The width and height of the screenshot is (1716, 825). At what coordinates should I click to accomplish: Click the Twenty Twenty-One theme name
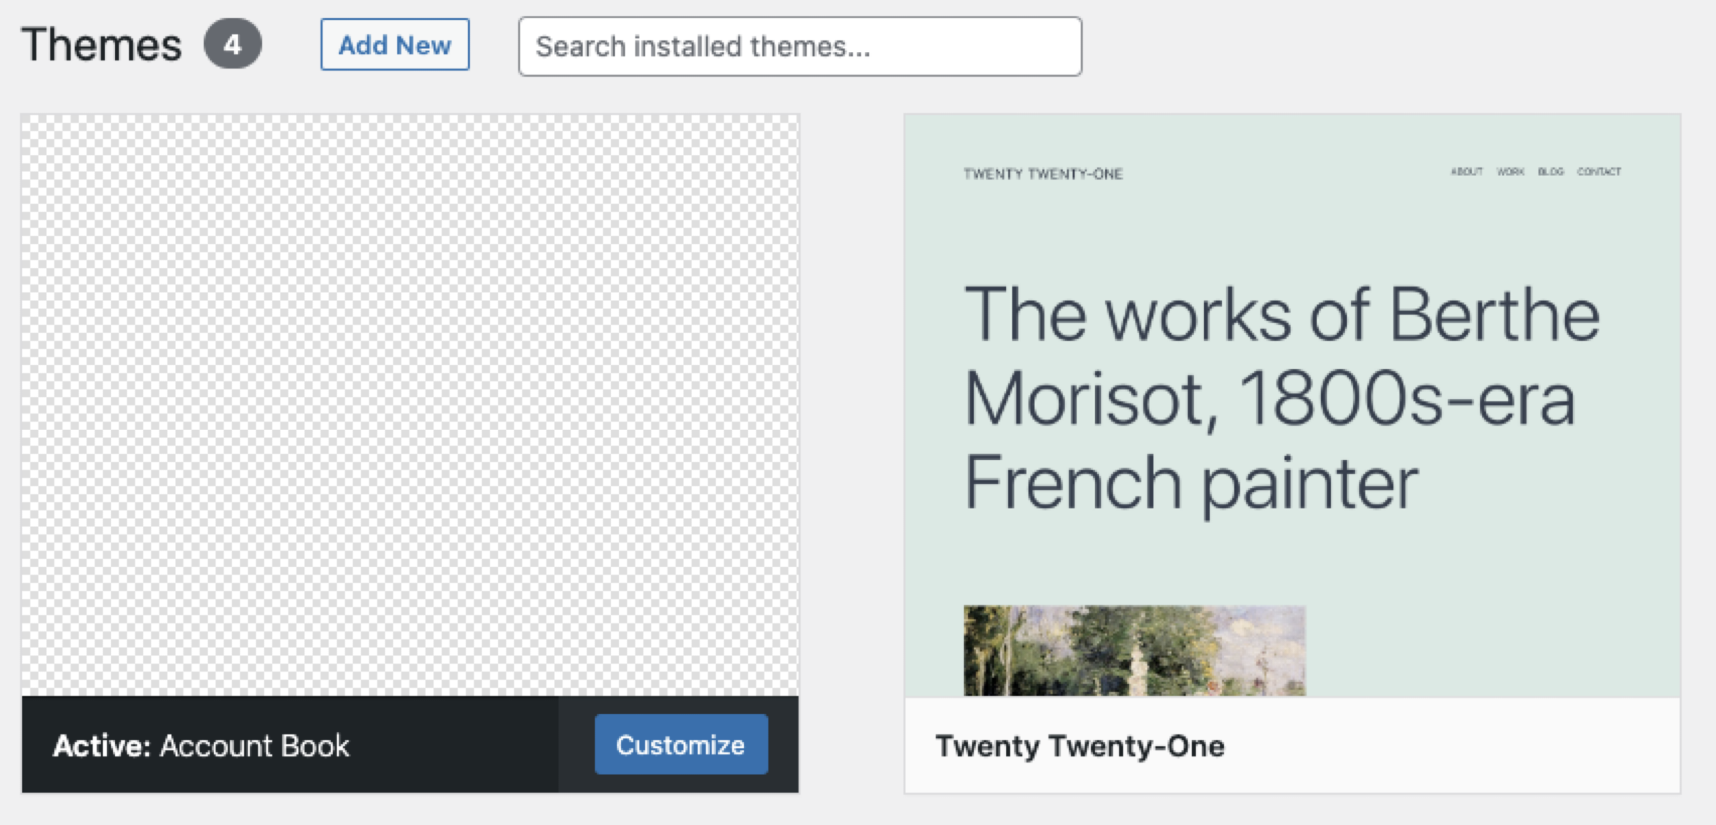(x=1079, y=746)
